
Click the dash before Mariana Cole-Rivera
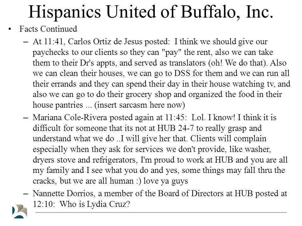[x=25, y=118]
